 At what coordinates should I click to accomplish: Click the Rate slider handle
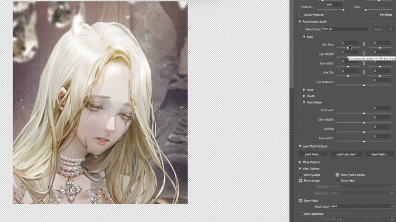pos(366,9)
